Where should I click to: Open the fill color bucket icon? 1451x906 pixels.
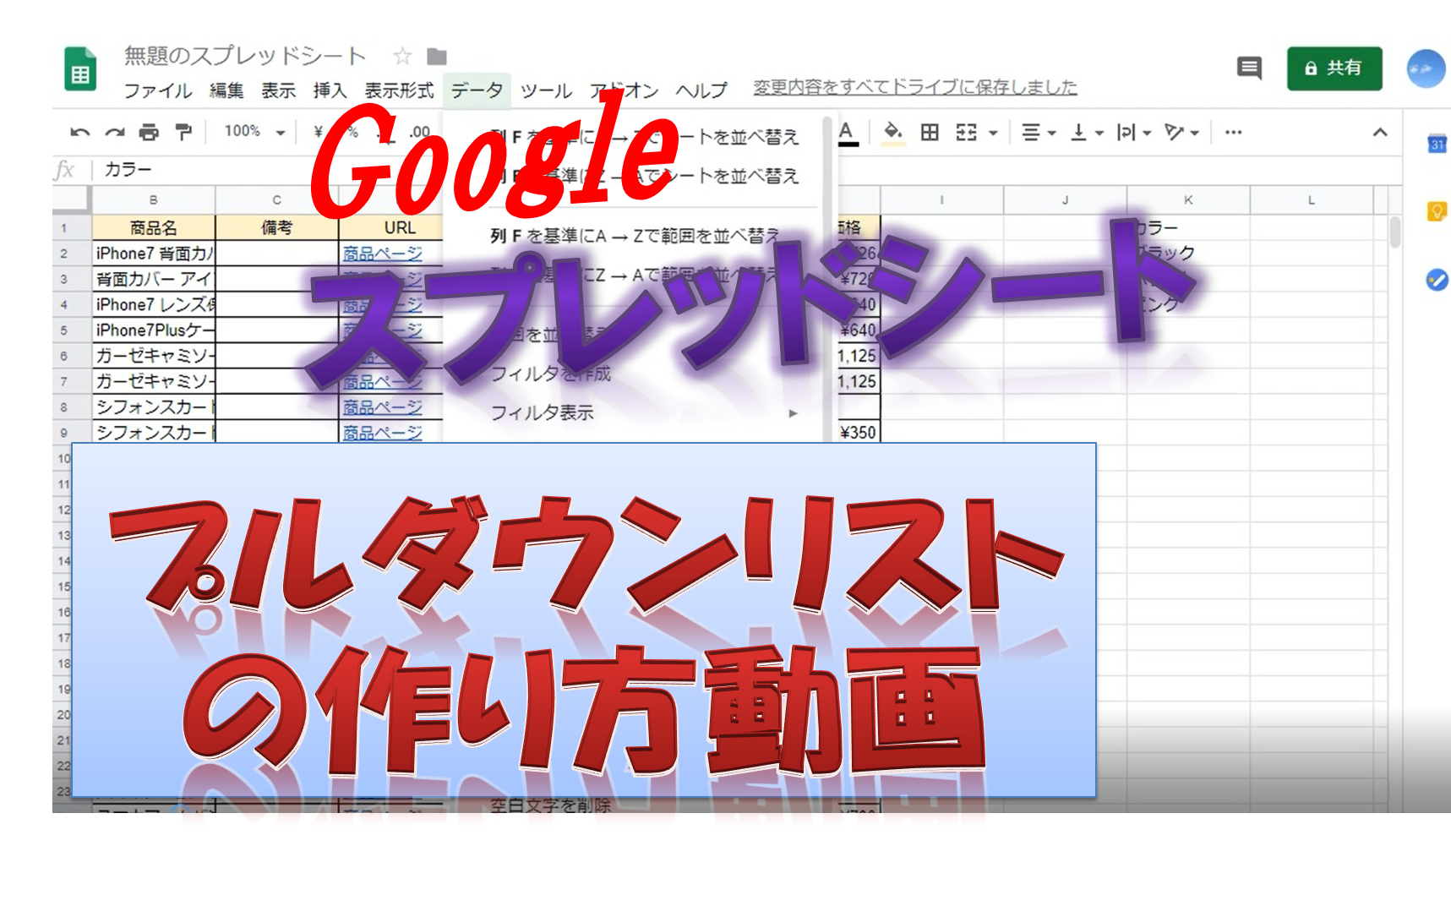click(892, 133)
